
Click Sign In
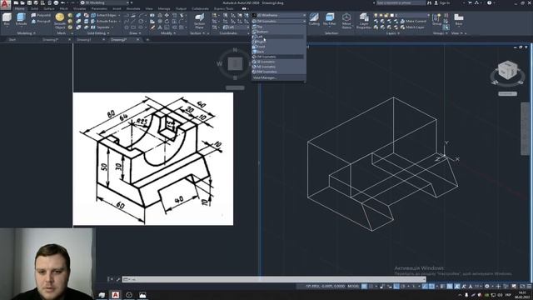(x=442, y=2)
